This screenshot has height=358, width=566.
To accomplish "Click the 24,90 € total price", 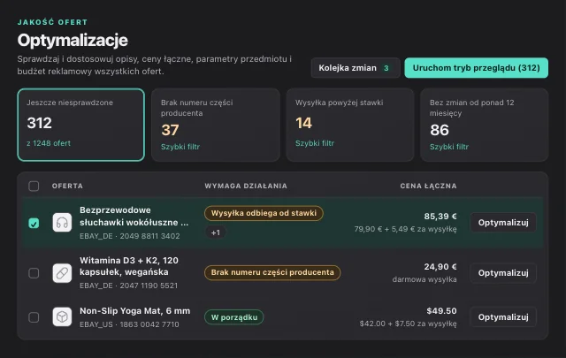I will point(440,267).
